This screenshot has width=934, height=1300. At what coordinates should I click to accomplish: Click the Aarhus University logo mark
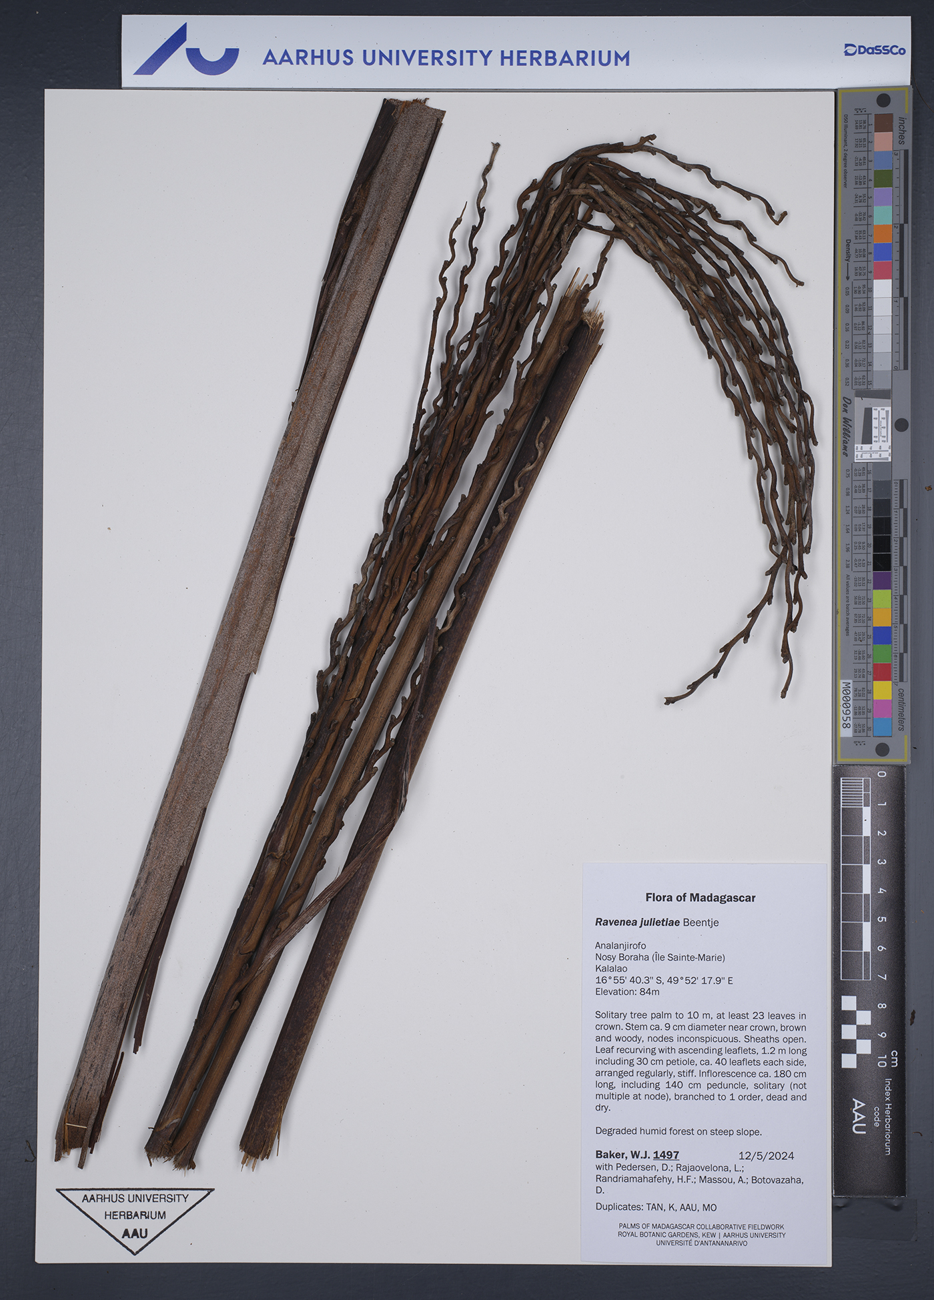[185, 50]
